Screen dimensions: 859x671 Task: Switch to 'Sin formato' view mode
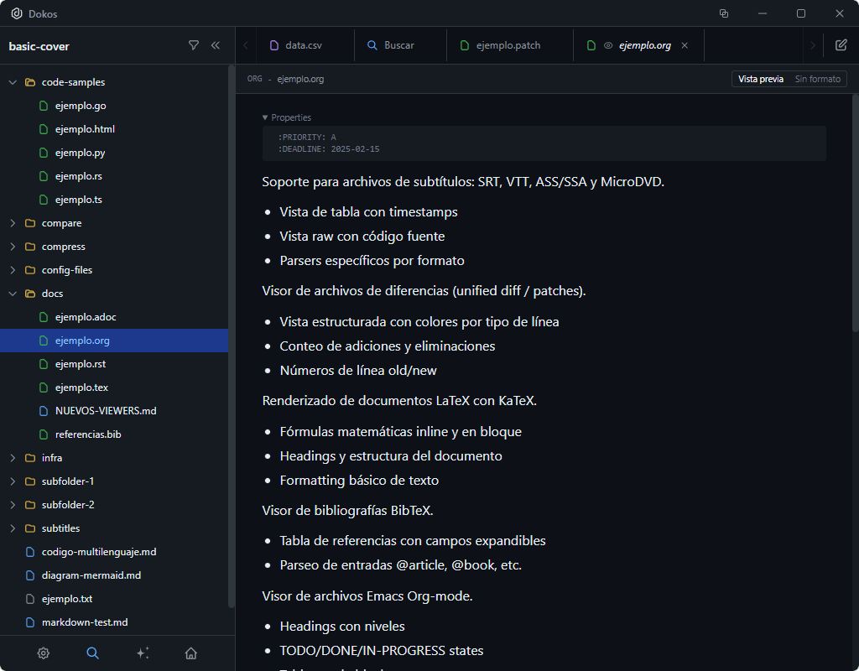[x=817, y=79]
